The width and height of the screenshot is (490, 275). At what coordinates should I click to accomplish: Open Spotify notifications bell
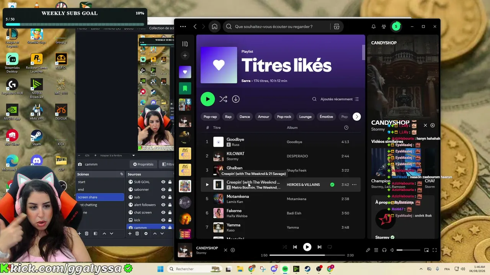pos(373,27)
